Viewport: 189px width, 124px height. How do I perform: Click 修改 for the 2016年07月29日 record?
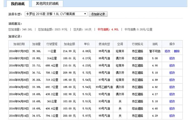tap(167, 51)
